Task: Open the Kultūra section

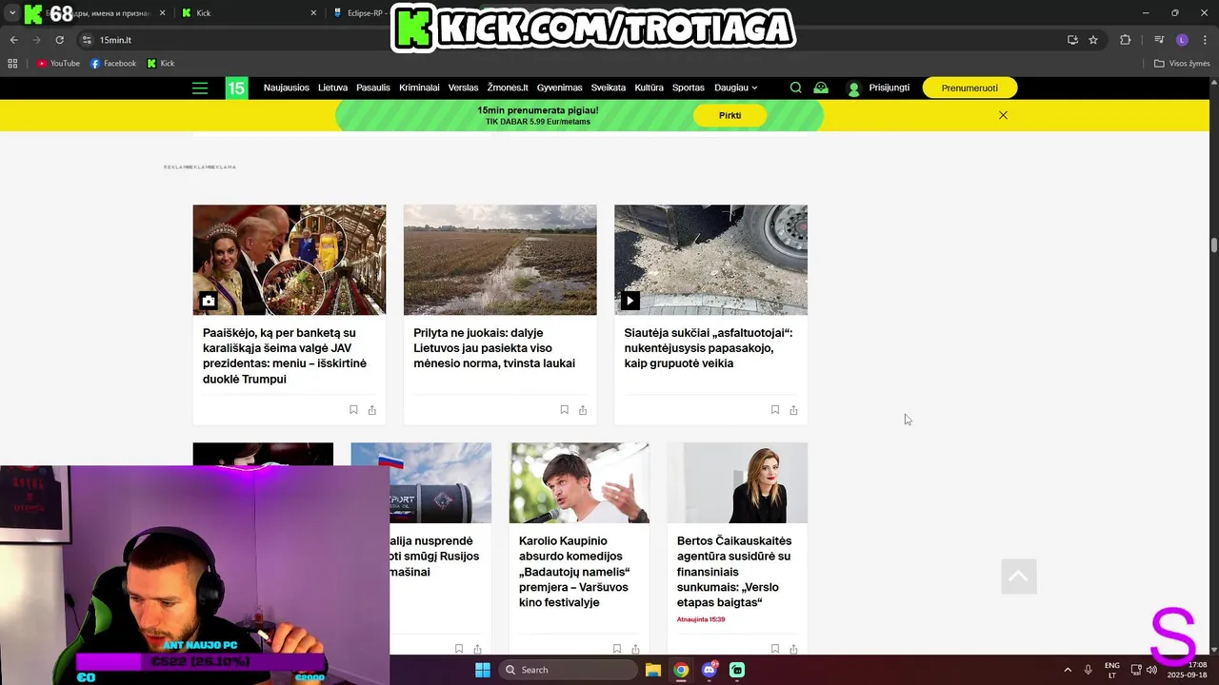Action: (x=649, y=88)
